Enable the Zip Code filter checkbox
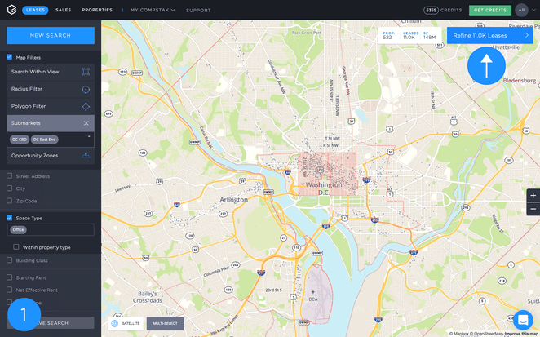The width and height of the screenshot is (540, 337). [x=10, y=201]
